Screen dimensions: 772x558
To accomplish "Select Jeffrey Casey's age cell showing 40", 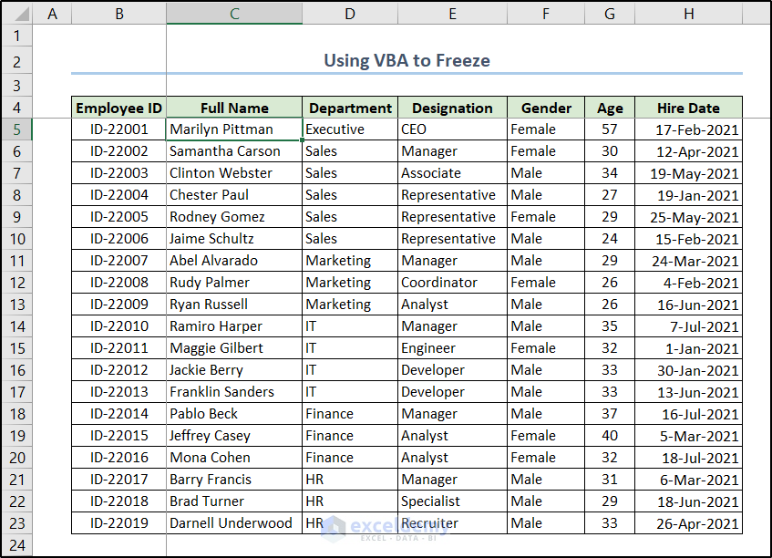I will coord(610,436).
